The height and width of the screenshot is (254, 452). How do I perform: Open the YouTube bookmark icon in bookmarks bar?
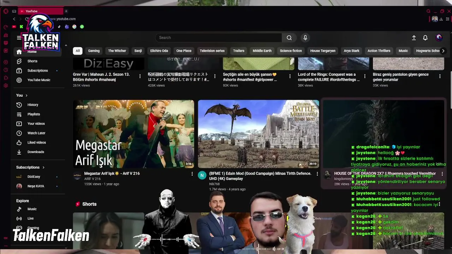(14, 27)
